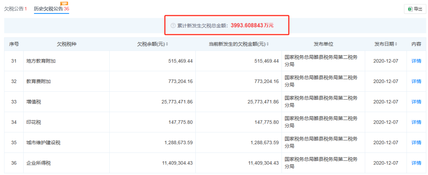Switch to 欠税公告 tab
The image size is (428, 175).
(x=15, y=9)
